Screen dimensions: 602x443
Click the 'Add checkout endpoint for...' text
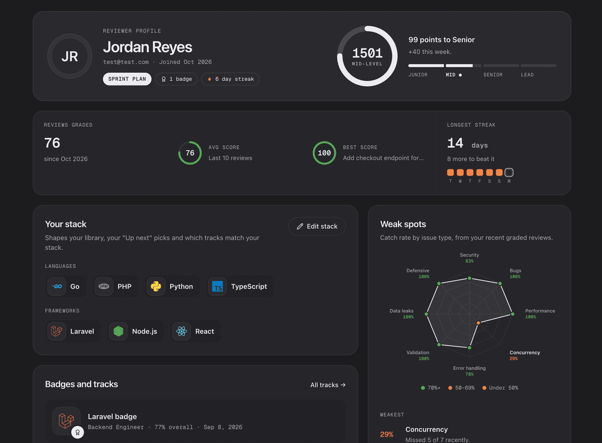(x=383, y=158)
